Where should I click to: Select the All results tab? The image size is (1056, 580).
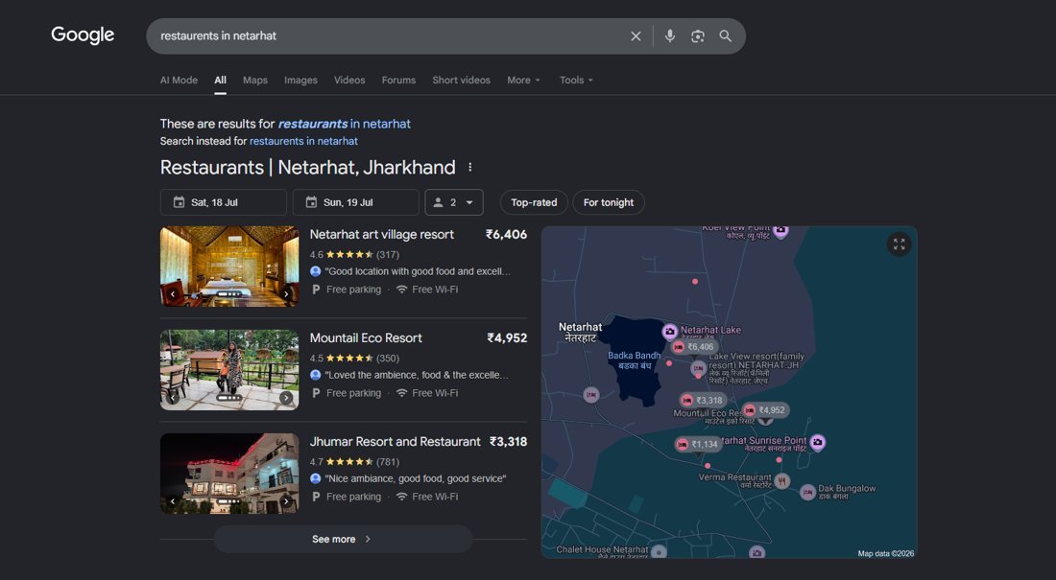[220, 81]
